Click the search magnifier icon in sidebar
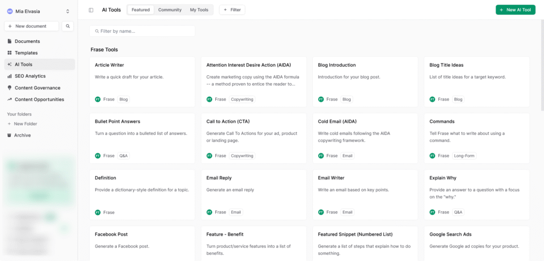Image resolution: width=544 pixels, height=261 pixels. [x=67, y=26]
